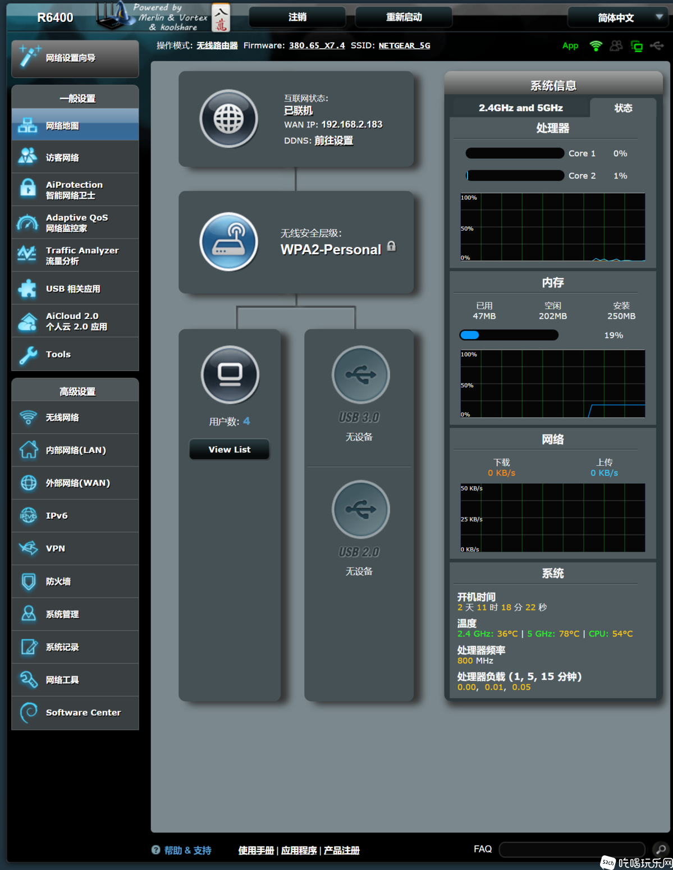Click the WPA2 security lock icon

tap(392, 246)
